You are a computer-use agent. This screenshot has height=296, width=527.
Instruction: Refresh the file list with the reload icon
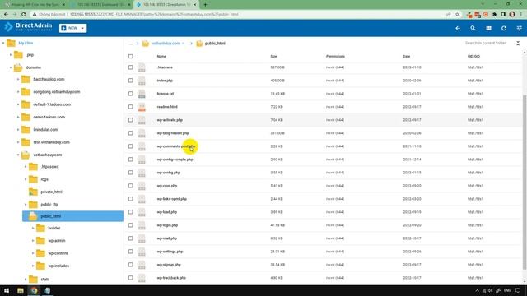504,29
